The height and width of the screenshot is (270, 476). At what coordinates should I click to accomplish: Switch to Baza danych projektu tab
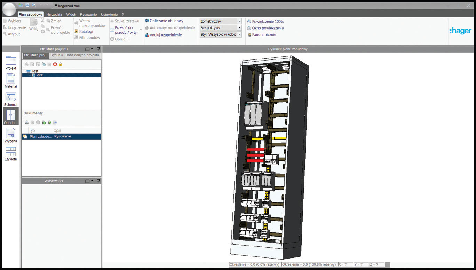point(82,55)
